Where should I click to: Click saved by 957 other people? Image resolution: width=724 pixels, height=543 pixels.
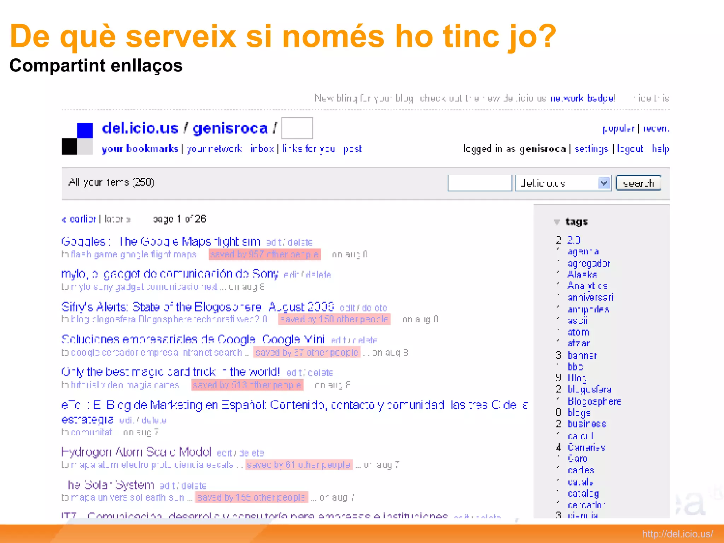(264, 255)
